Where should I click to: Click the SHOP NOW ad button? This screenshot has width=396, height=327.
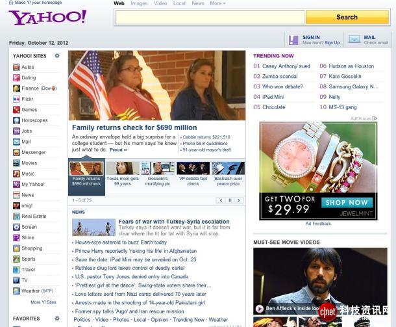(347, 203)
